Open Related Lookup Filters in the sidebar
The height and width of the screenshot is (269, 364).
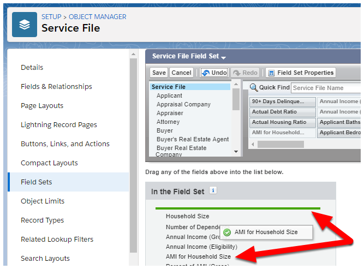point(57,240)
